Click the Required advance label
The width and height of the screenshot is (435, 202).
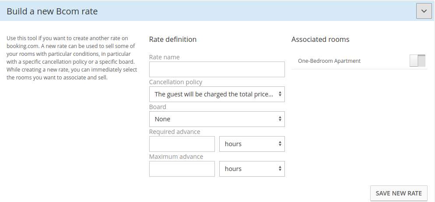175,132
